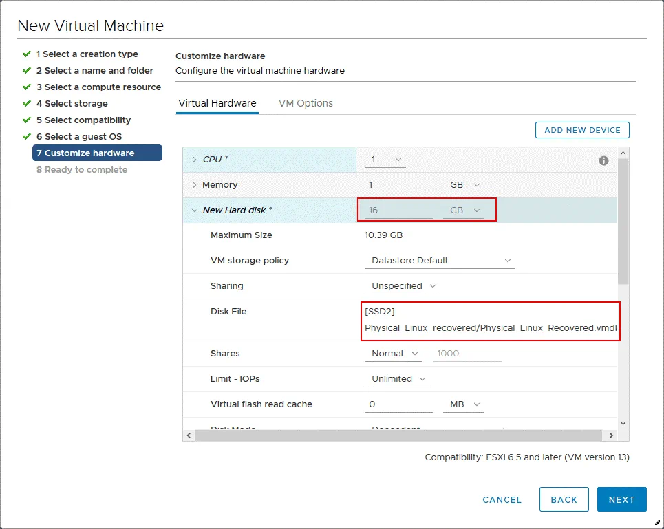
Task: Expand the CPU settings row
Action: point(195,160)
